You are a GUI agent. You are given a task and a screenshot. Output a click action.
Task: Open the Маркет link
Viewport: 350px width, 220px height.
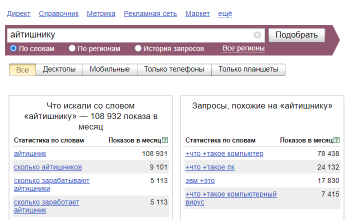[197, 13]
